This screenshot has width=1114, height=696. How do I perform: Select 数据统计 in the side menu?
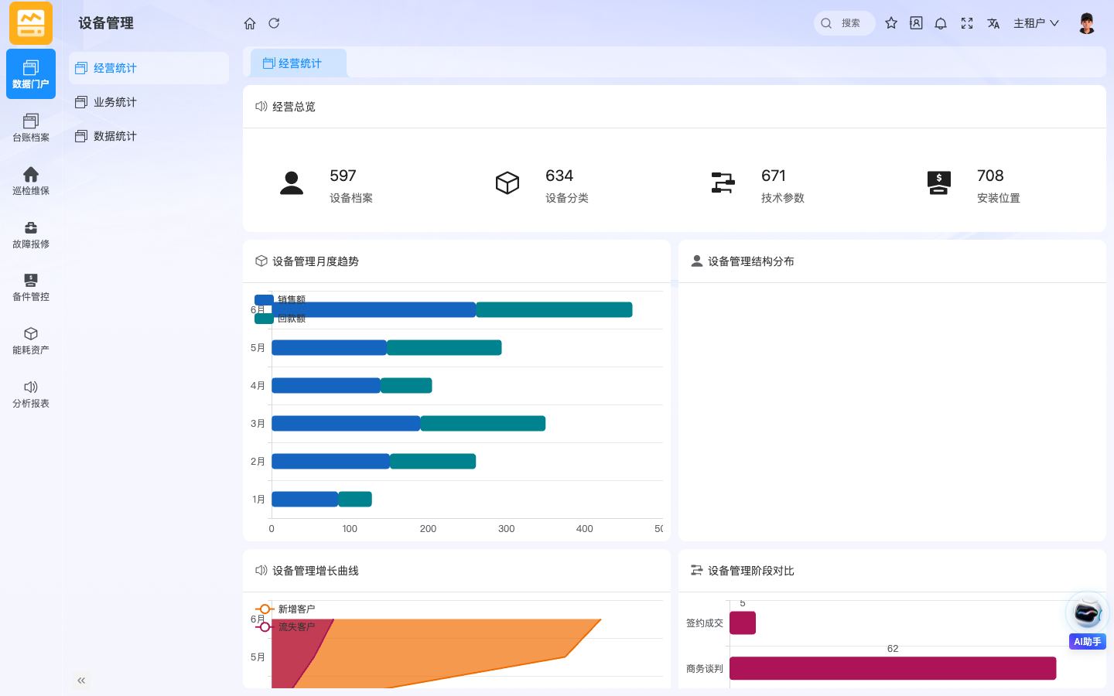(x=149, y=136)
